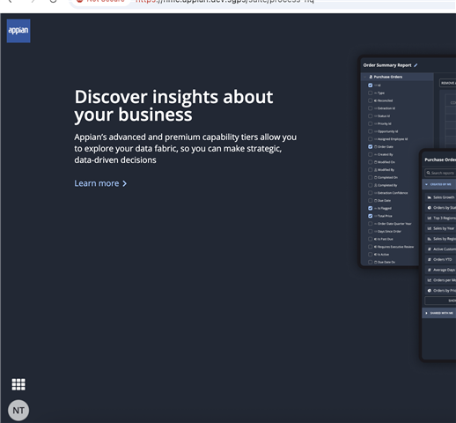Click inside the Search reports field
The image size is (456, 423).
pyautogui.click(x=440, y=173)
